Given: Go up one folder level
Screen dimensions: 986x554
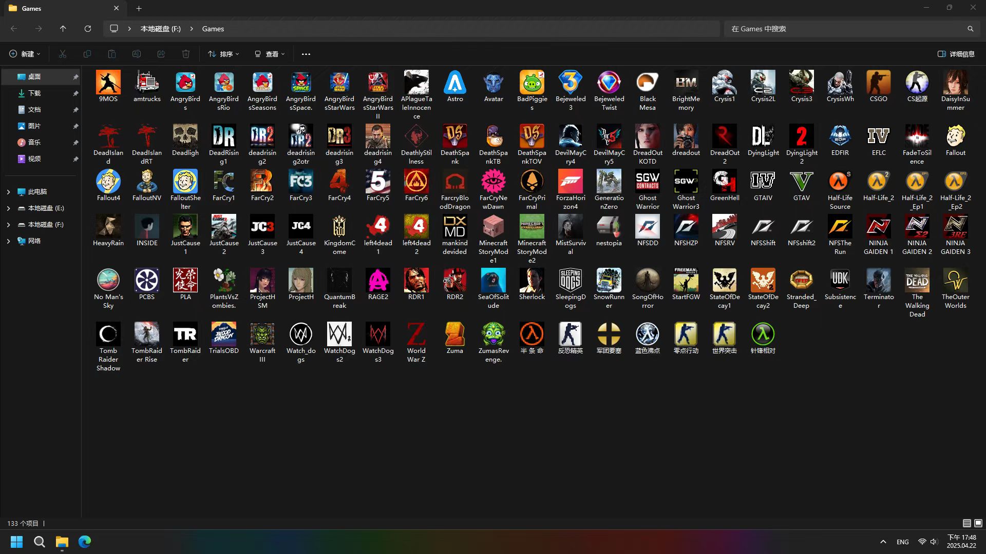Looking at the screenshot, I should pyautogui.click(x=63, y=29).
